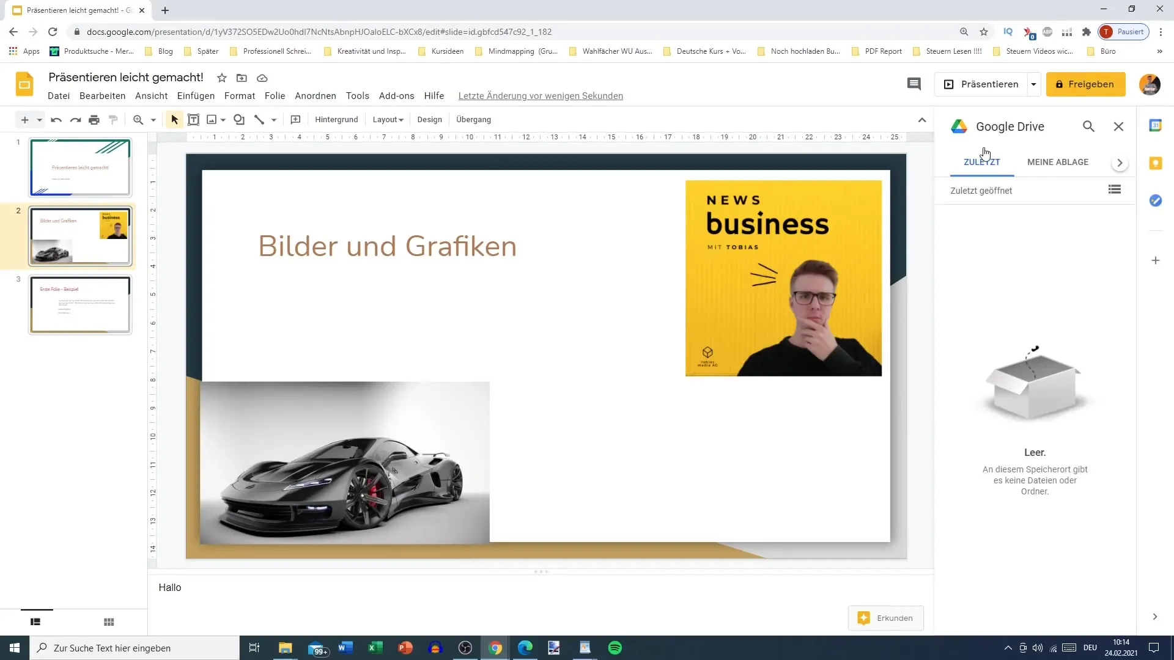This screenshot has height=660, width=1174.
Task: Click the Freigeben share button
Action: coord(1085,84)
